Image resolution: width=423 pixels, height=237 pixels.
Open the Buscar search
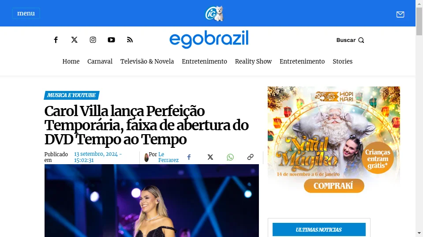350,40
